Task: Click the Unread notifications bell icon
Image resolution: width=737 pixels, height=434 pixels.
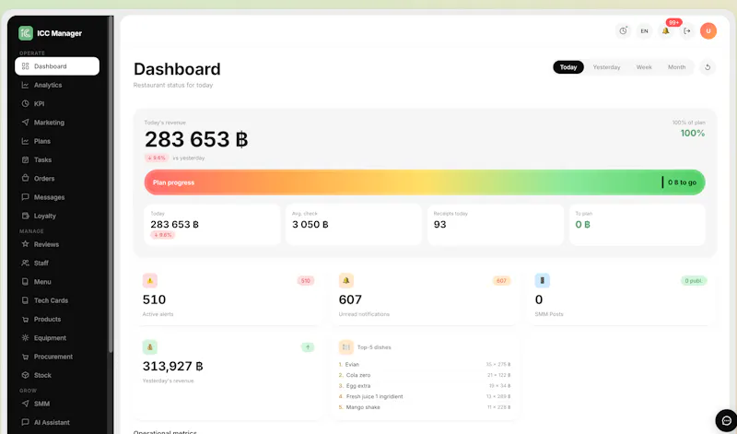Action: point(346,281)
